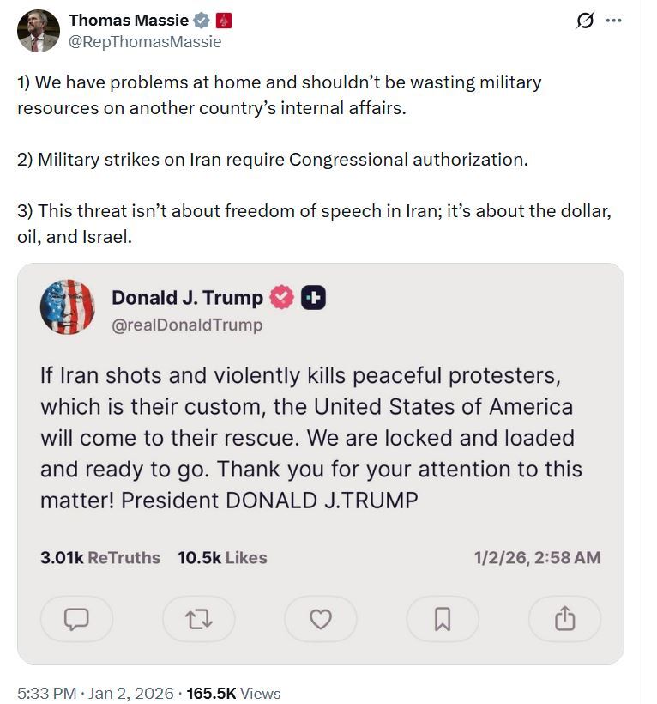Screen dimensions: 657x704
Task: Click the Grok slash-circle icon
Action: [x=585, y=21]
